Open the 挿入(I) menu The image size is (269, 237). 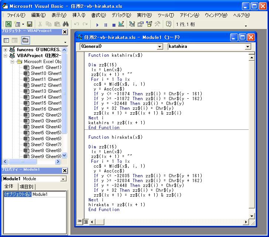coord(79,15)
